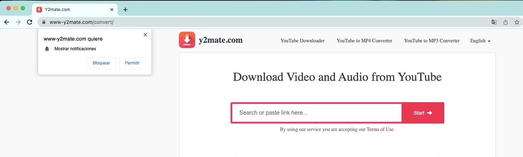Click the padlock site info icon
Viewport: 523px width, 157px height.
[x=44, y=22]
